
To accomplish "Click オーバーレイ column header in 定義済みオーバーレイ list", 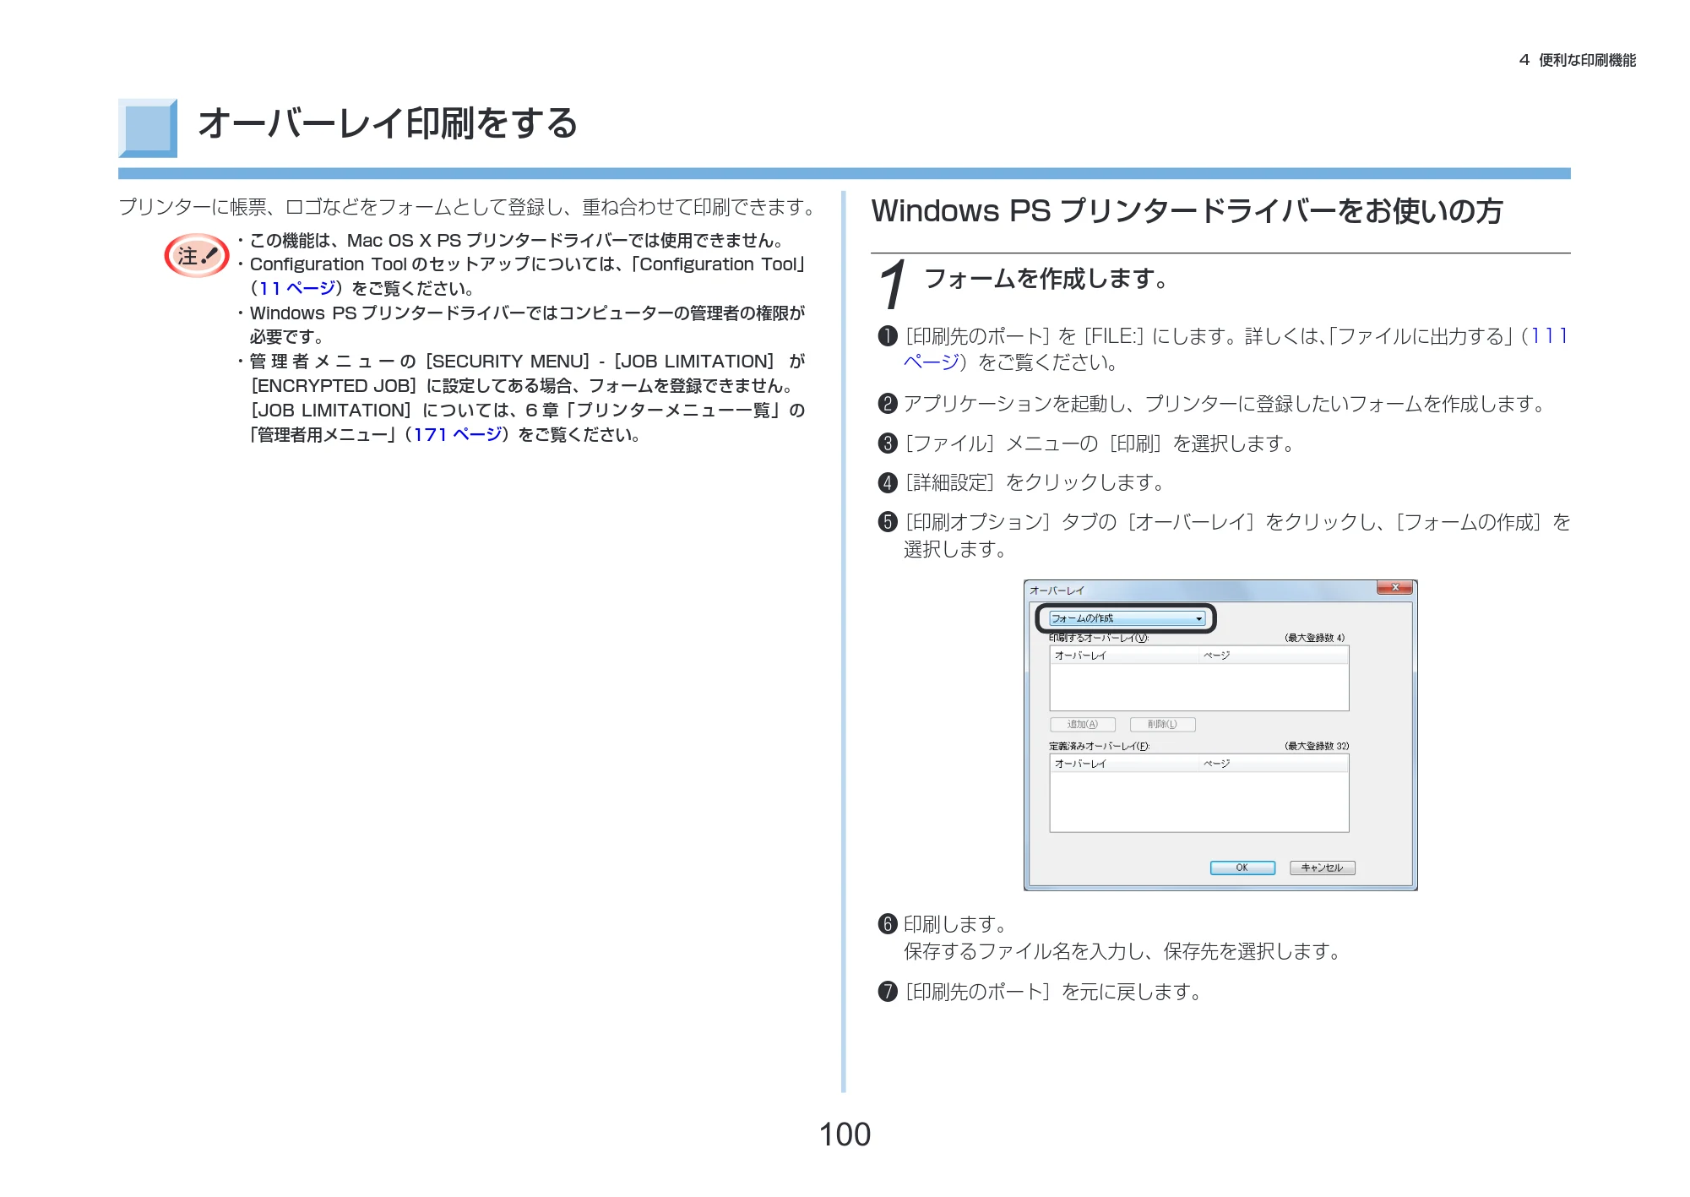I will pyautogui.click(x=1124, y=764).
